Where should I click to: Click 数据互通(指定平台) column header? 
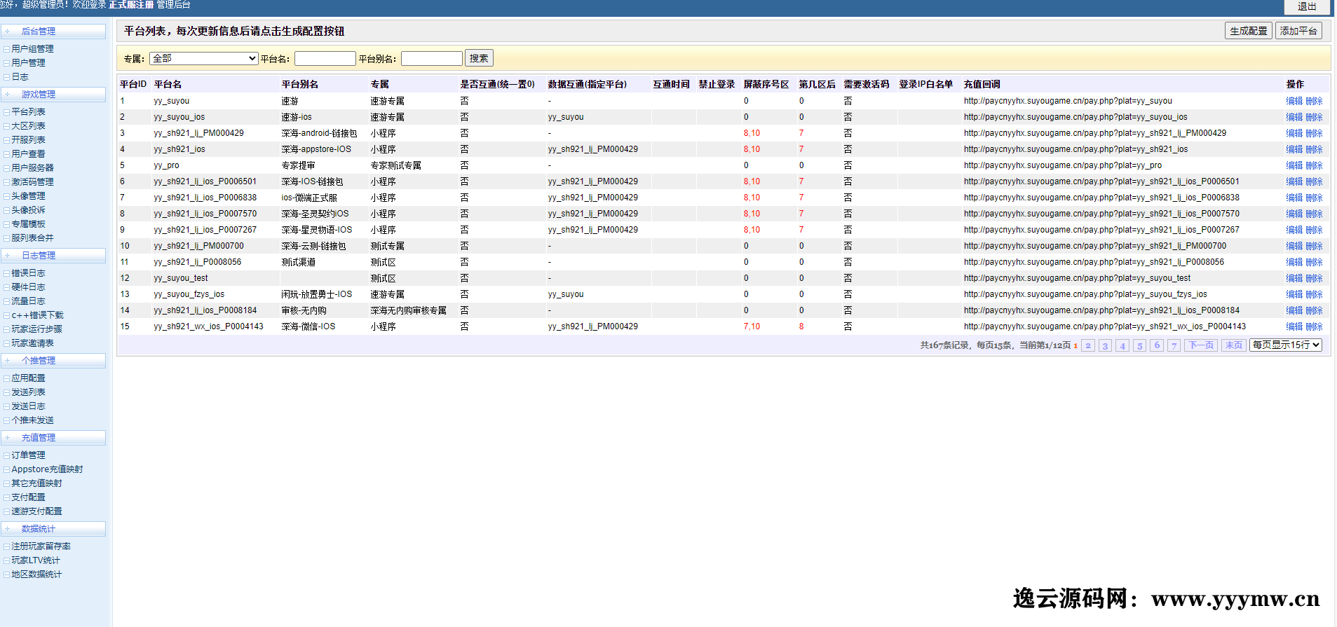[588, 84]
